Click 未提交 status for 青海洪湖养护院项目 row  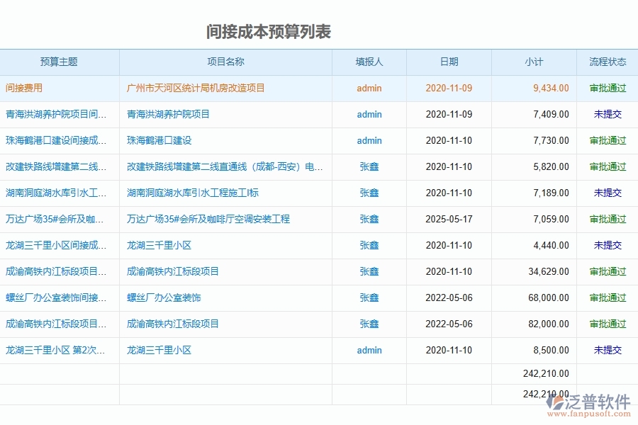[607, 114]
